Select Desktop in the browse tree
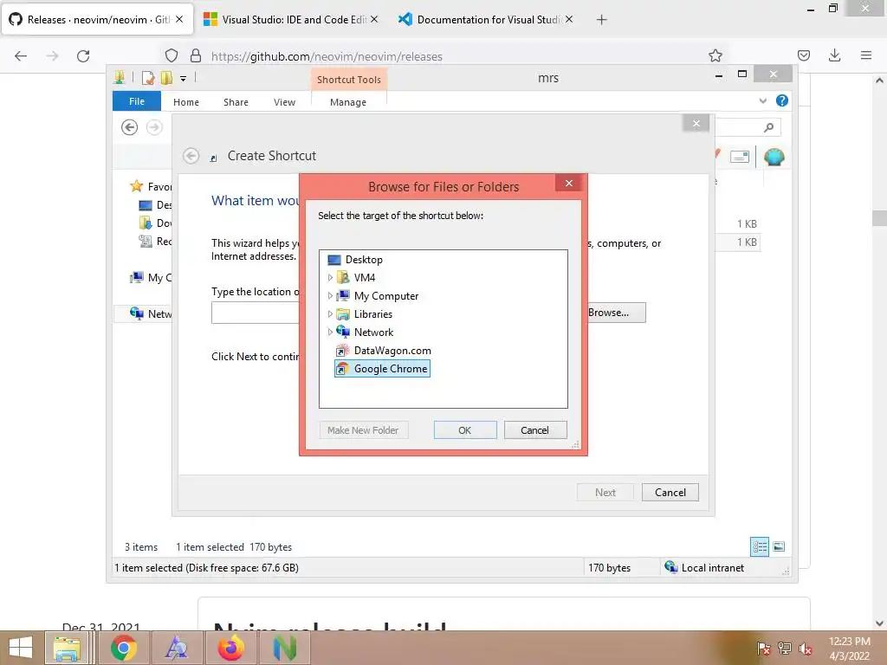The image size is (887, 665). point(355,260)
